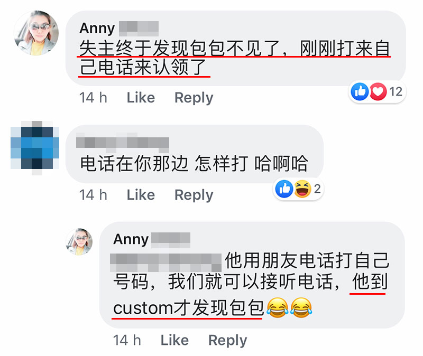
Task: Open Anny's large profile picture at top
Action: click(36, 33)
